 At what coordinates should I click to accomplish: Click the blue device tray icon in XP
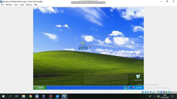tap(131, 87)
